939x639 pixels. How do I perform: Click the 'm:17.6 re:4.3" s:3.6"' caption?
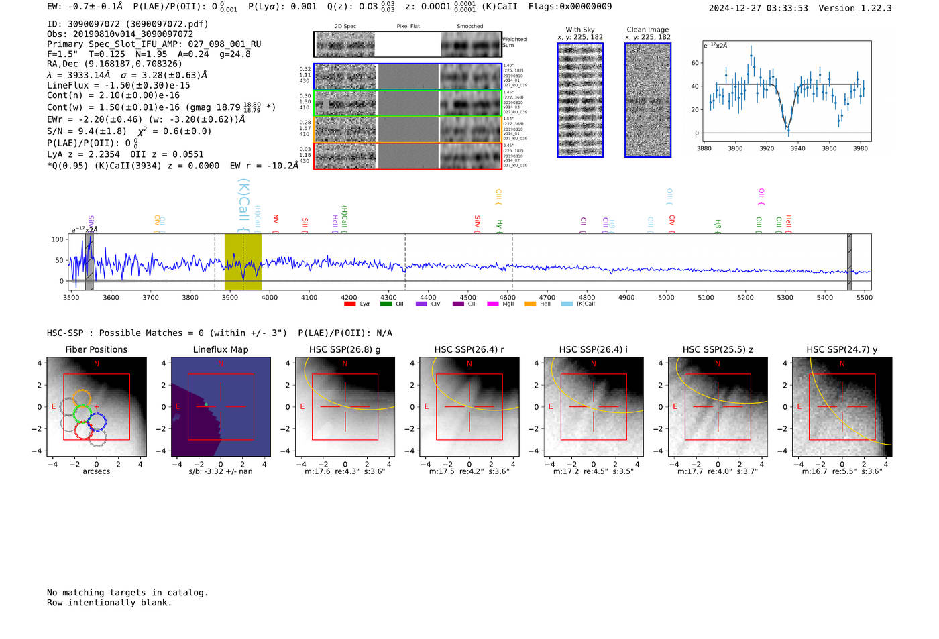pos(345,471)
